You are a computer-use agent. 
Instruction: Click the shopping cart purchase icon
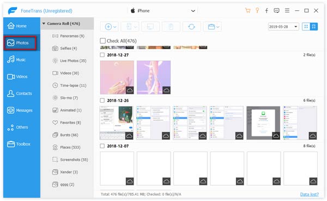[247, 10]
